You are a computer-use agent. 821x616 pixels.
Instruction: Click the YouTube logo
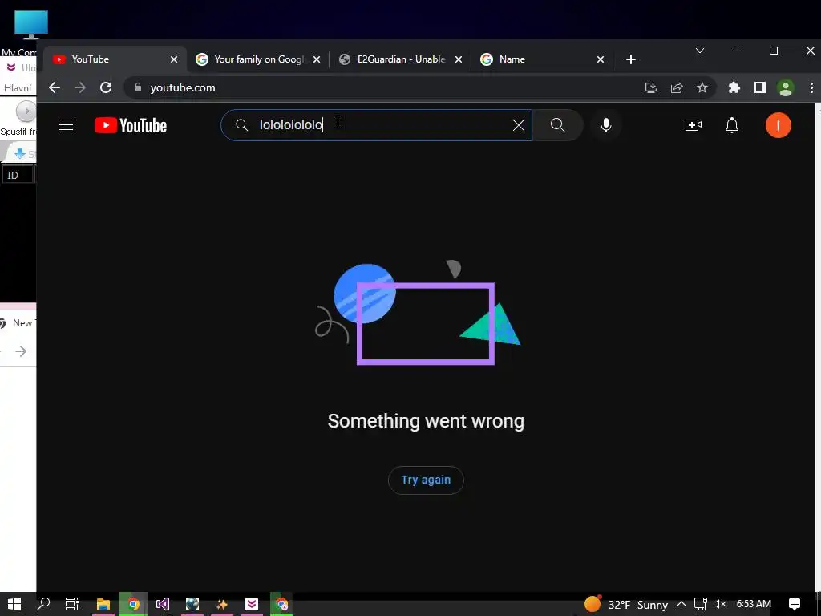131,125
